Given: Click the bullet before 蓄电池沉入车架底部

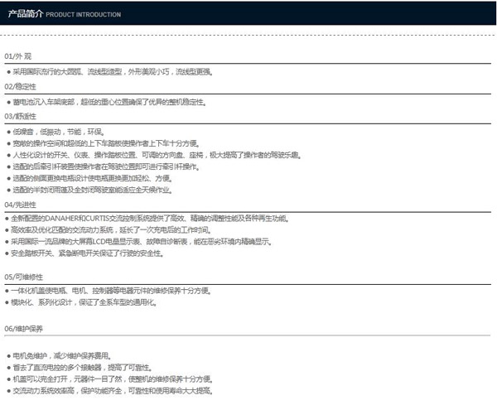Looking at the screenshot, I should click(7, 102).
